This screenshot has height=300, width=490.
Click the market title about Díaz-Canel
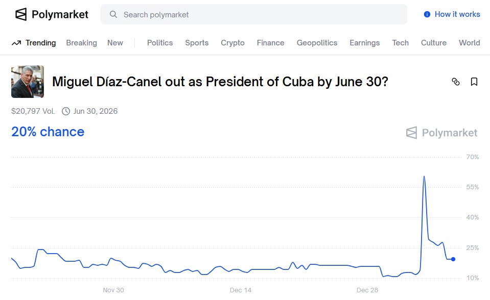(x=220, y=82)
